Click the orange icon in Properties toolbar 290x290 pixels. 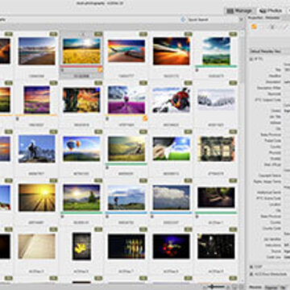(x=254, y=27)
